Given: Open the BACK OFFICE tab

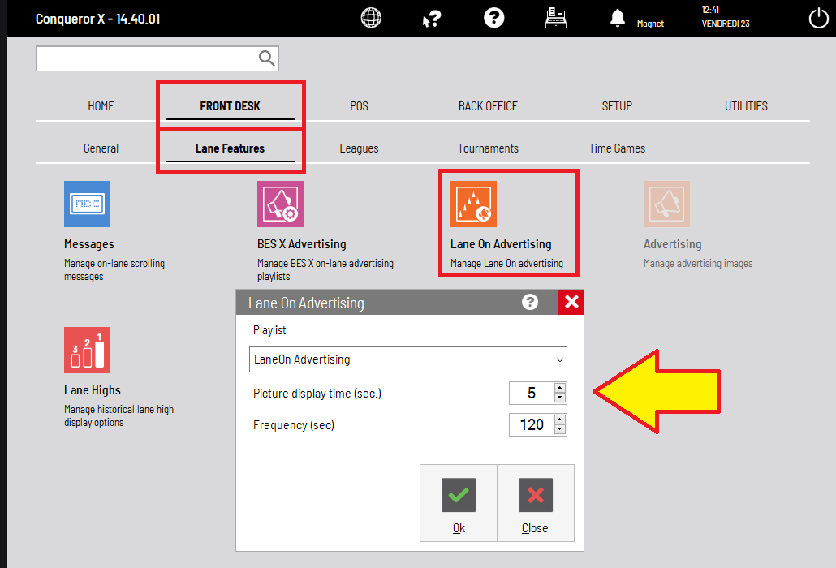Looking at the screenshot, I should coord(488,106).
